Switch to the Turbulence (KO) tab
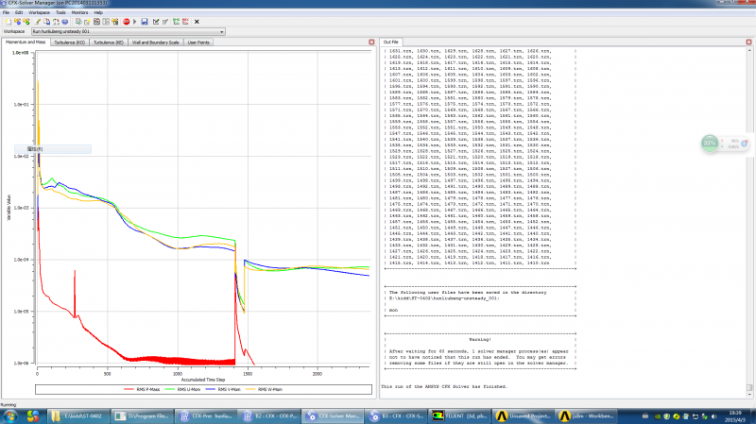Screen dimensions: 756x424 pyautogui.click(x=71, y=42)
